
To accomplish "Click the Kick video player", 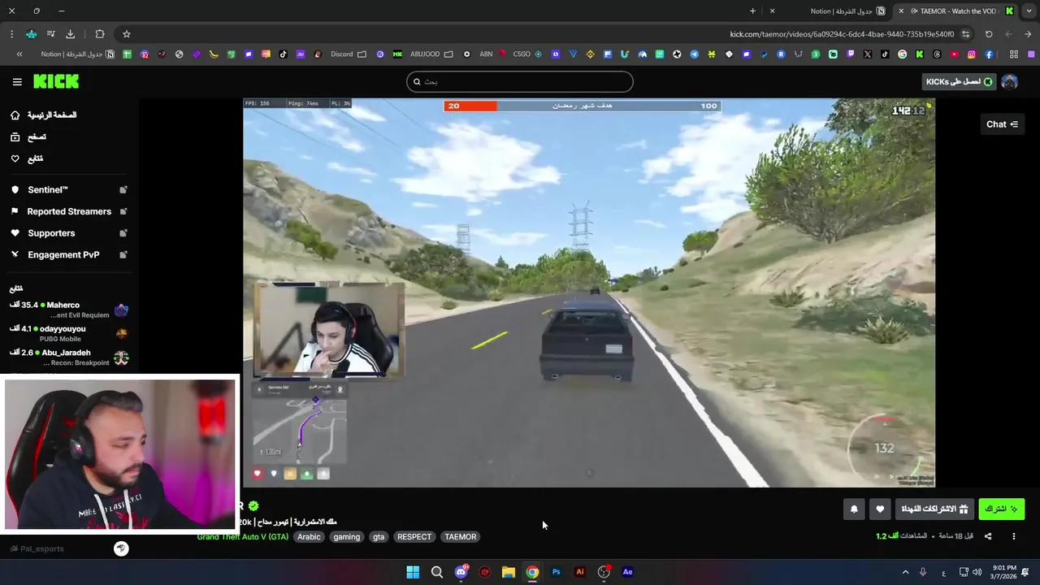I will 589,293.
